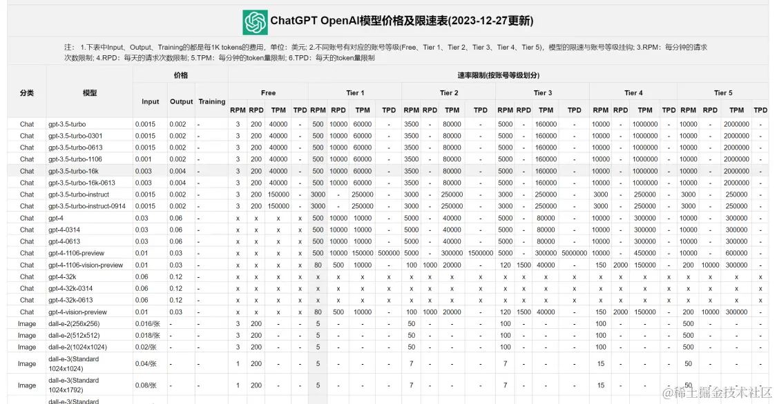Select model cell 'gpt-3.5-turbo-instruct-0914'
777x404 pixels.
(x=87, y=206)
